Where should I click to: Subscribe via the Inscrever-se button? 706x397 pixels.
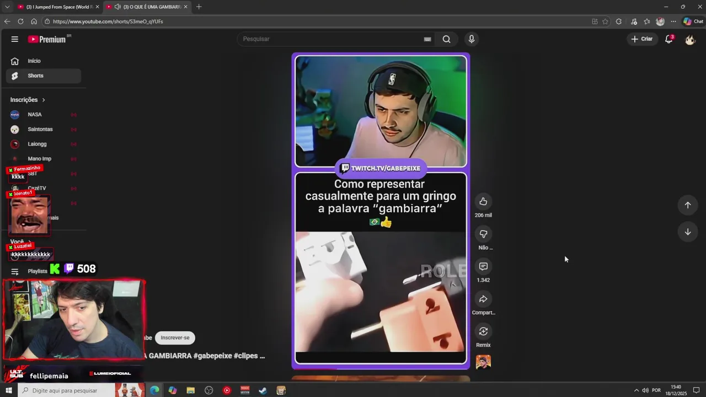click(175, 338)
